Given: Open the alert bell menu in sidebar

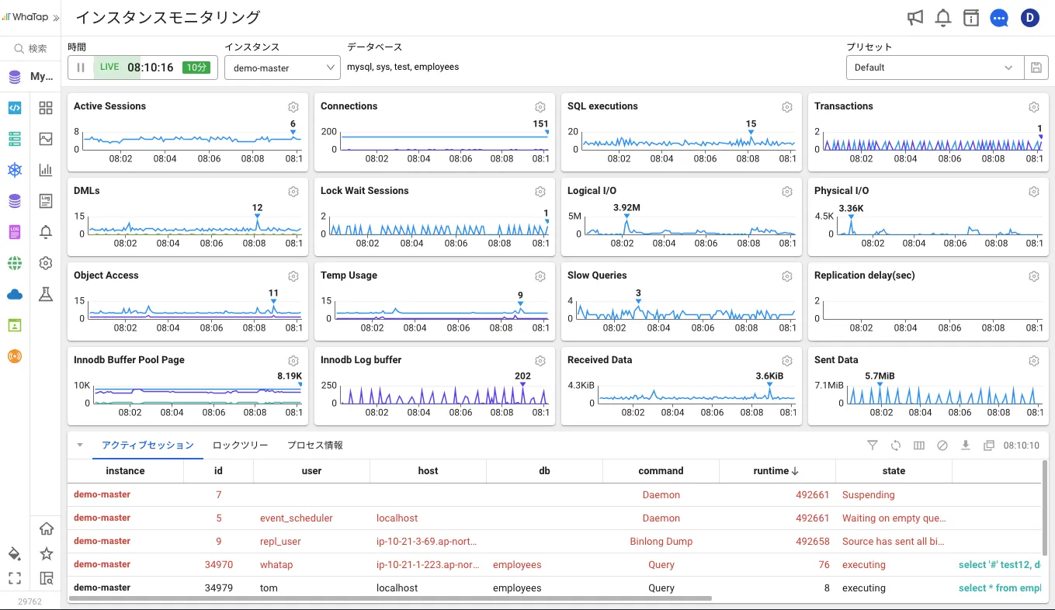Looking at the screenshot, I should point(46,232).
